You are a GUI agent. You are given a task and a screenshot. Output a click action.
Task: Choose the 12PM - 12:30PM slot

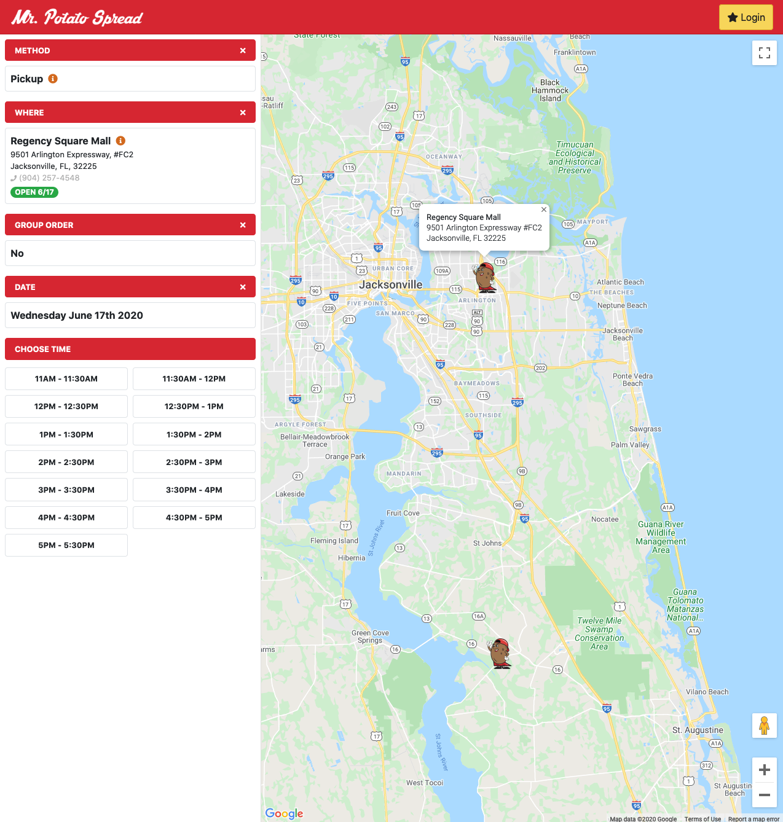(x=66, y=406)
